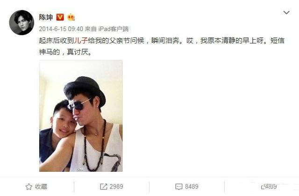Click the 来自 source label
The width and height of the screenshot is (299, 196).
[x=91, y=29]
